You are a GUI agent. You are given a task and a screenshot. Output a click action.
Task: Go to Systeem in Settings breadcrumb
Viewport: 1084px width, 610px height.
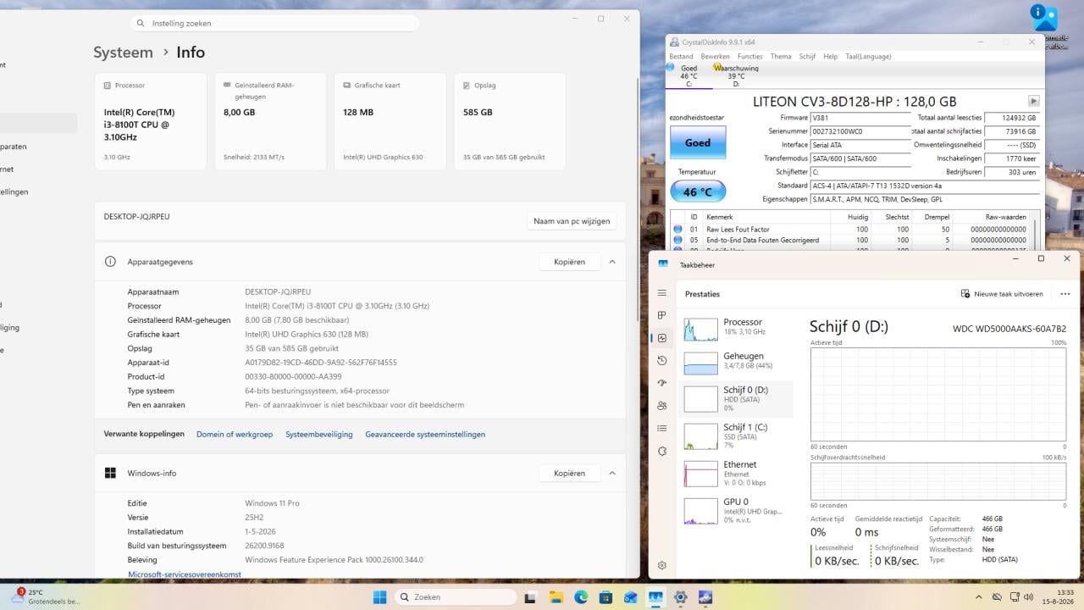pyautogui.click(x=123, y=53)
